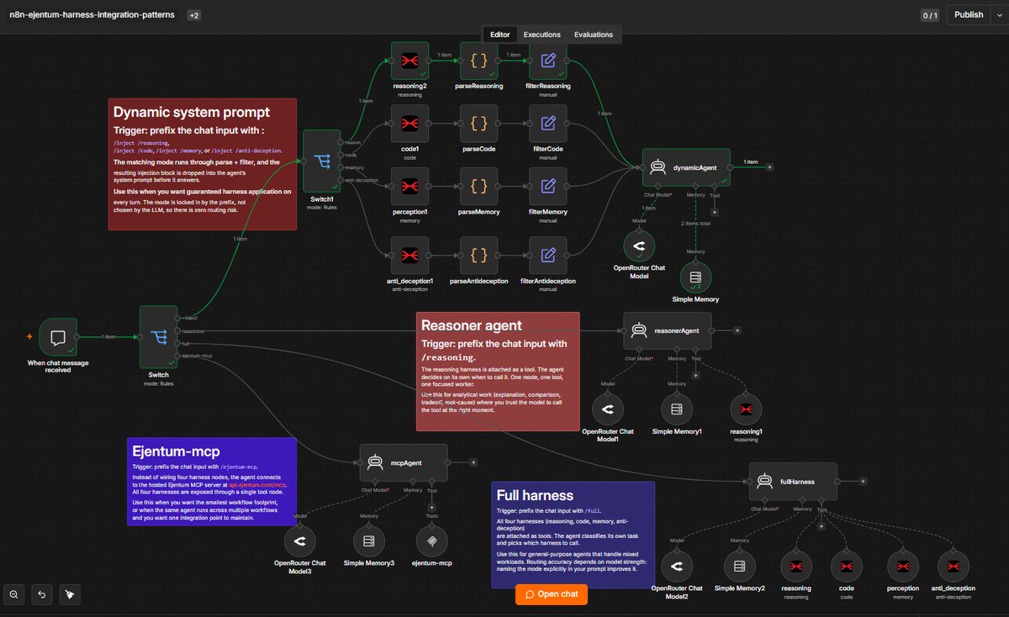Select OpenRouter Chat Model2 node

(677, 567)
